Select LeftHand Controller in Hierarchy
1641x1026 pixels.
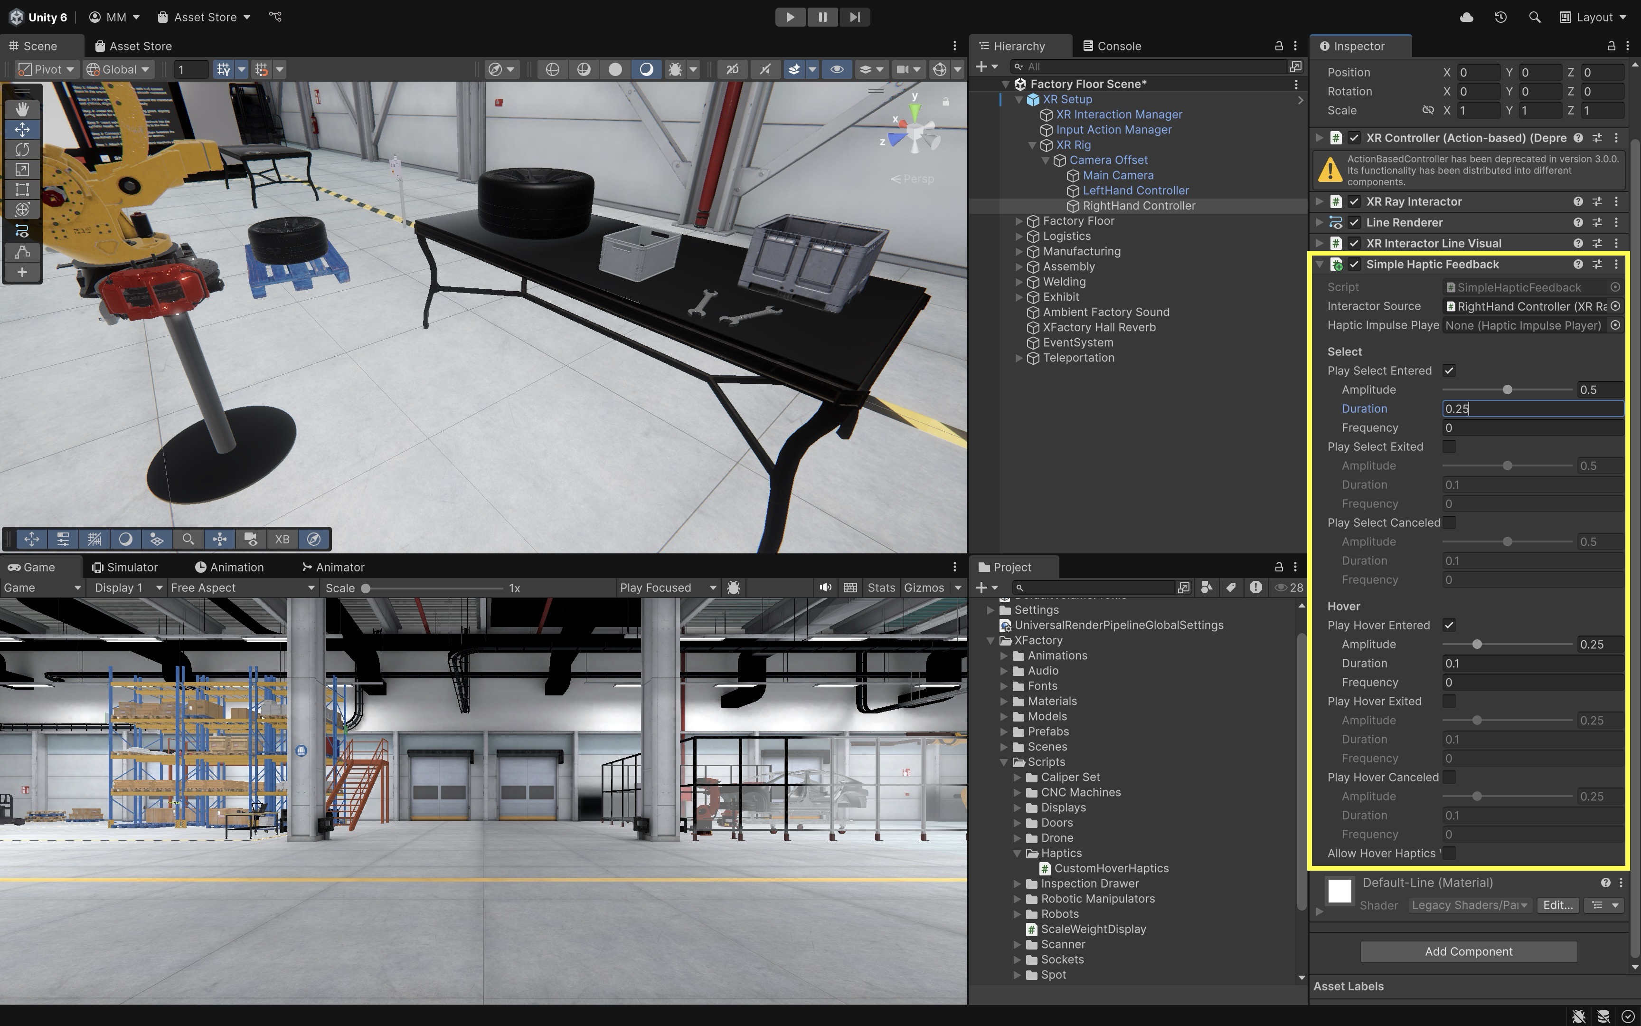[1135, 190]
